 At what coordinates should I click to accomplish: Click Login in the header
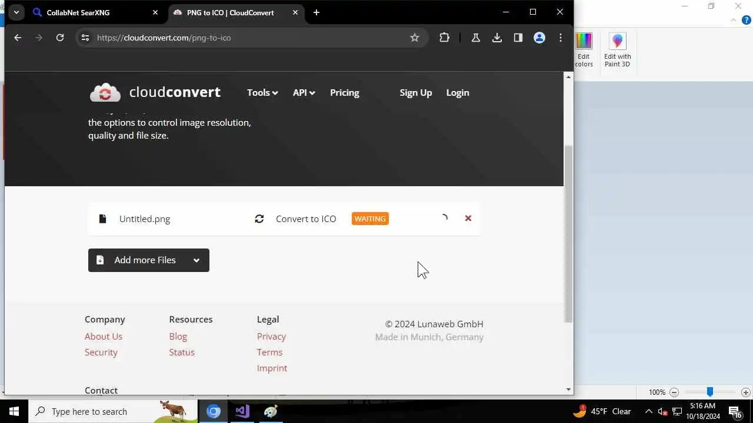[x=458, y=92]
